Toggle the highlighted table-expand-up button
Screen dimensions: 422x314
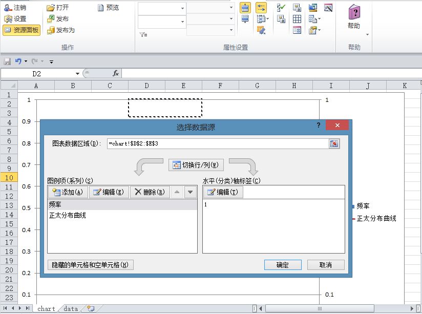(x=245, y=8)
